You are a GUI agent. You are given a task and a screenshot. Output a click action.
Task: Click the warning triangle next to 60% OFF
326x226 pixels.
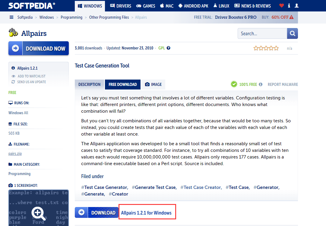pos(292,17)
